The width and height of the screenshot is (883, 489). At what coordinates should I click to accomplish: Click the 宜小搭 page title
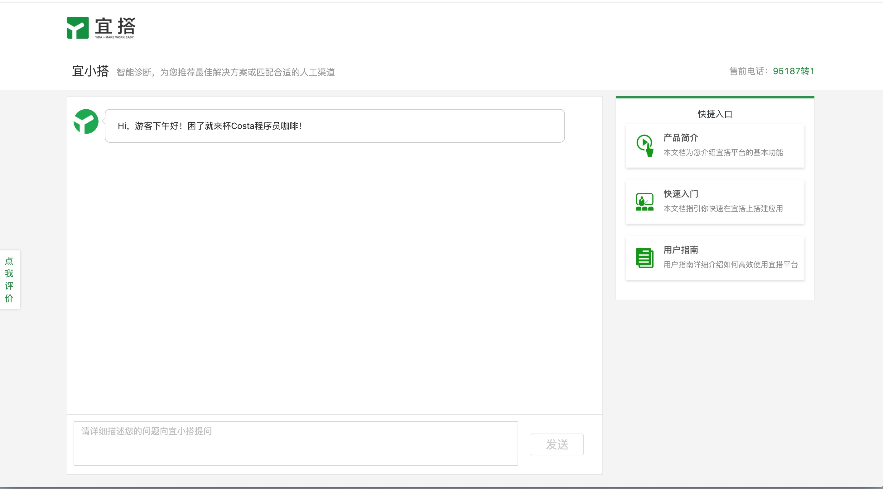tap(90, 71)
